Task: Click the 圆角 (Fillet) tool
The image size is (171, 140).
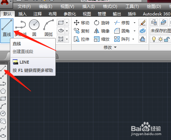Action: coord(122,31)
